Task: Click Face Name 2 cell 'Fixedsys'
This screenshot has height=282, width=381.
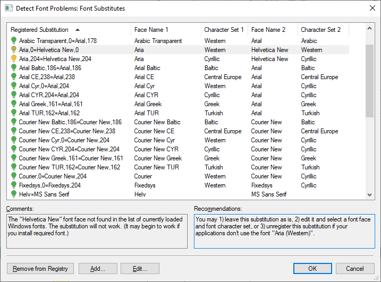Action: coord(261,185)
